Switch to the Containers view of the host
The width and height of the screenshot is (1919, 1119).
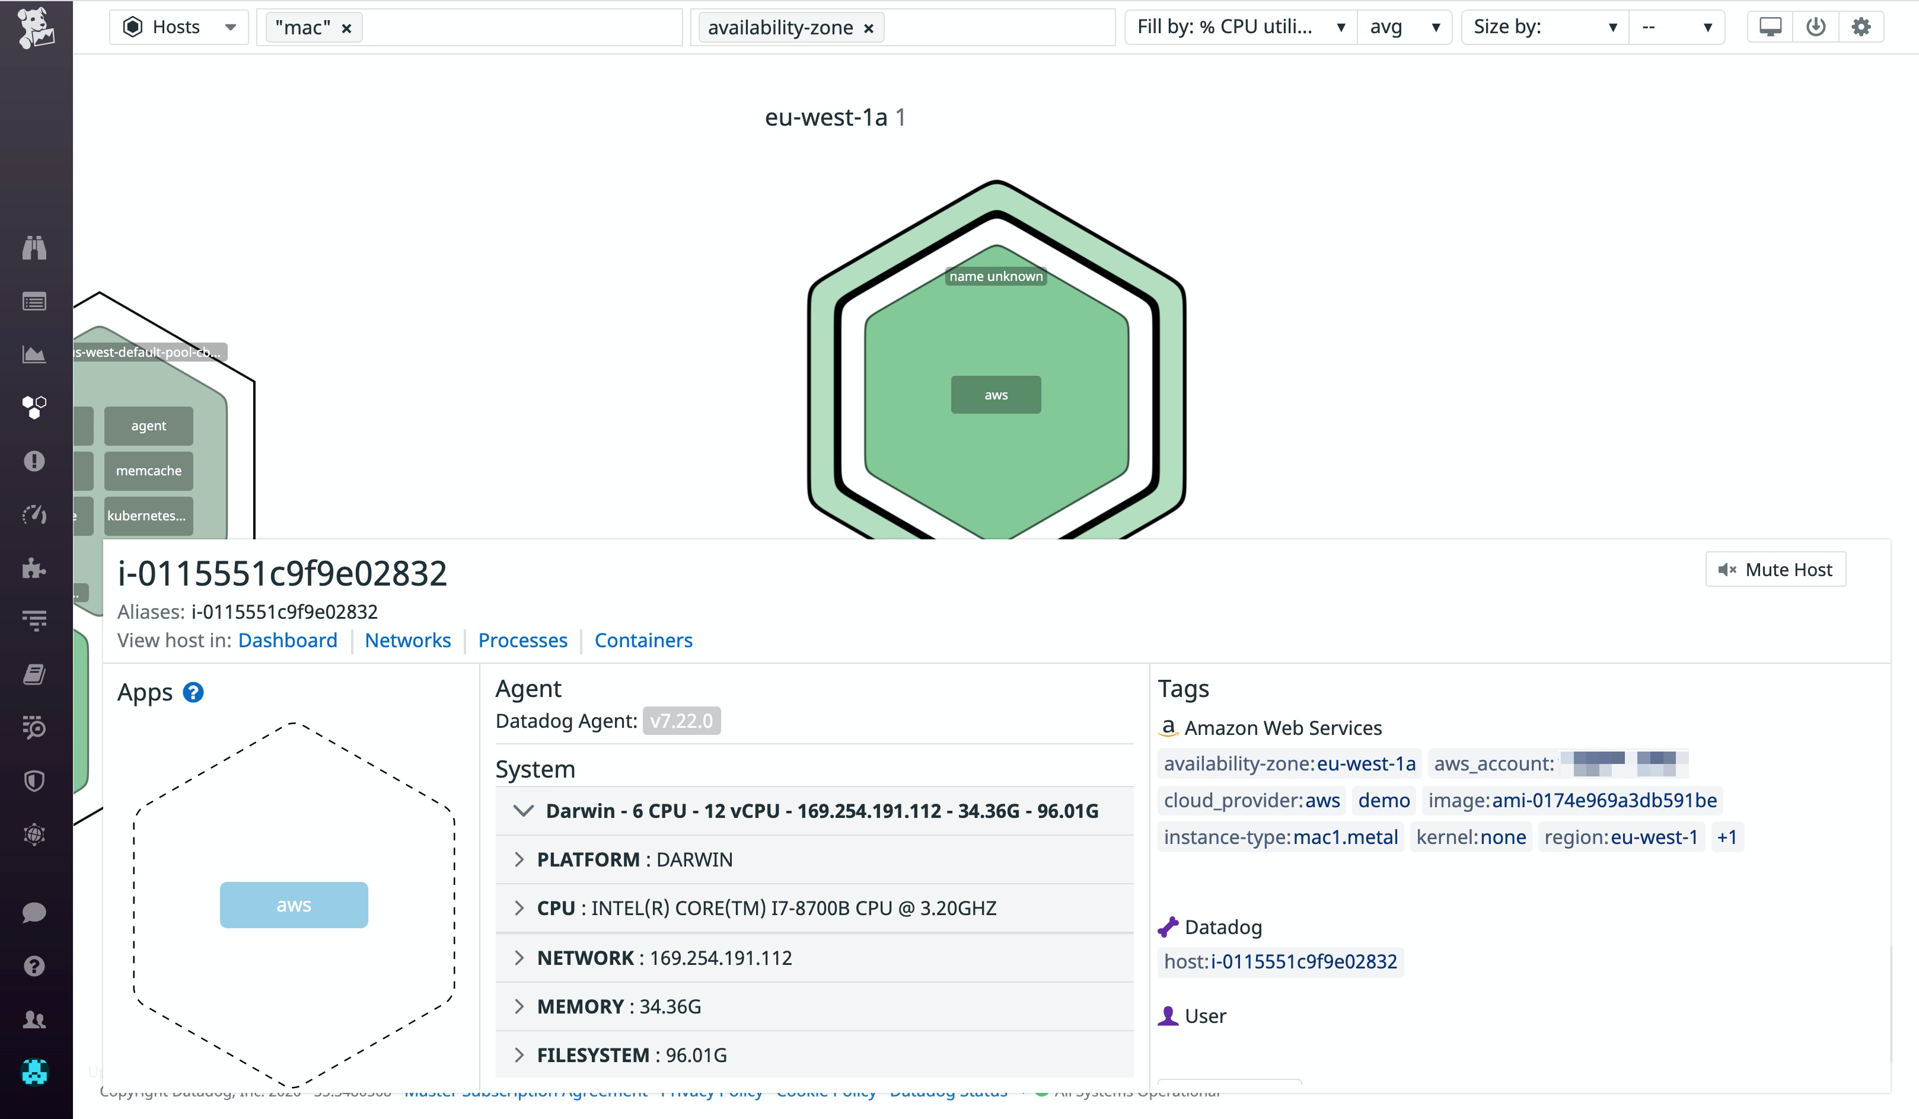[643, 640]
